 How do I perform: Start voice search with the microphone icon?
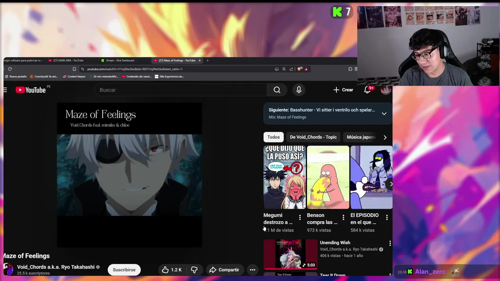[x=299, y=90]
